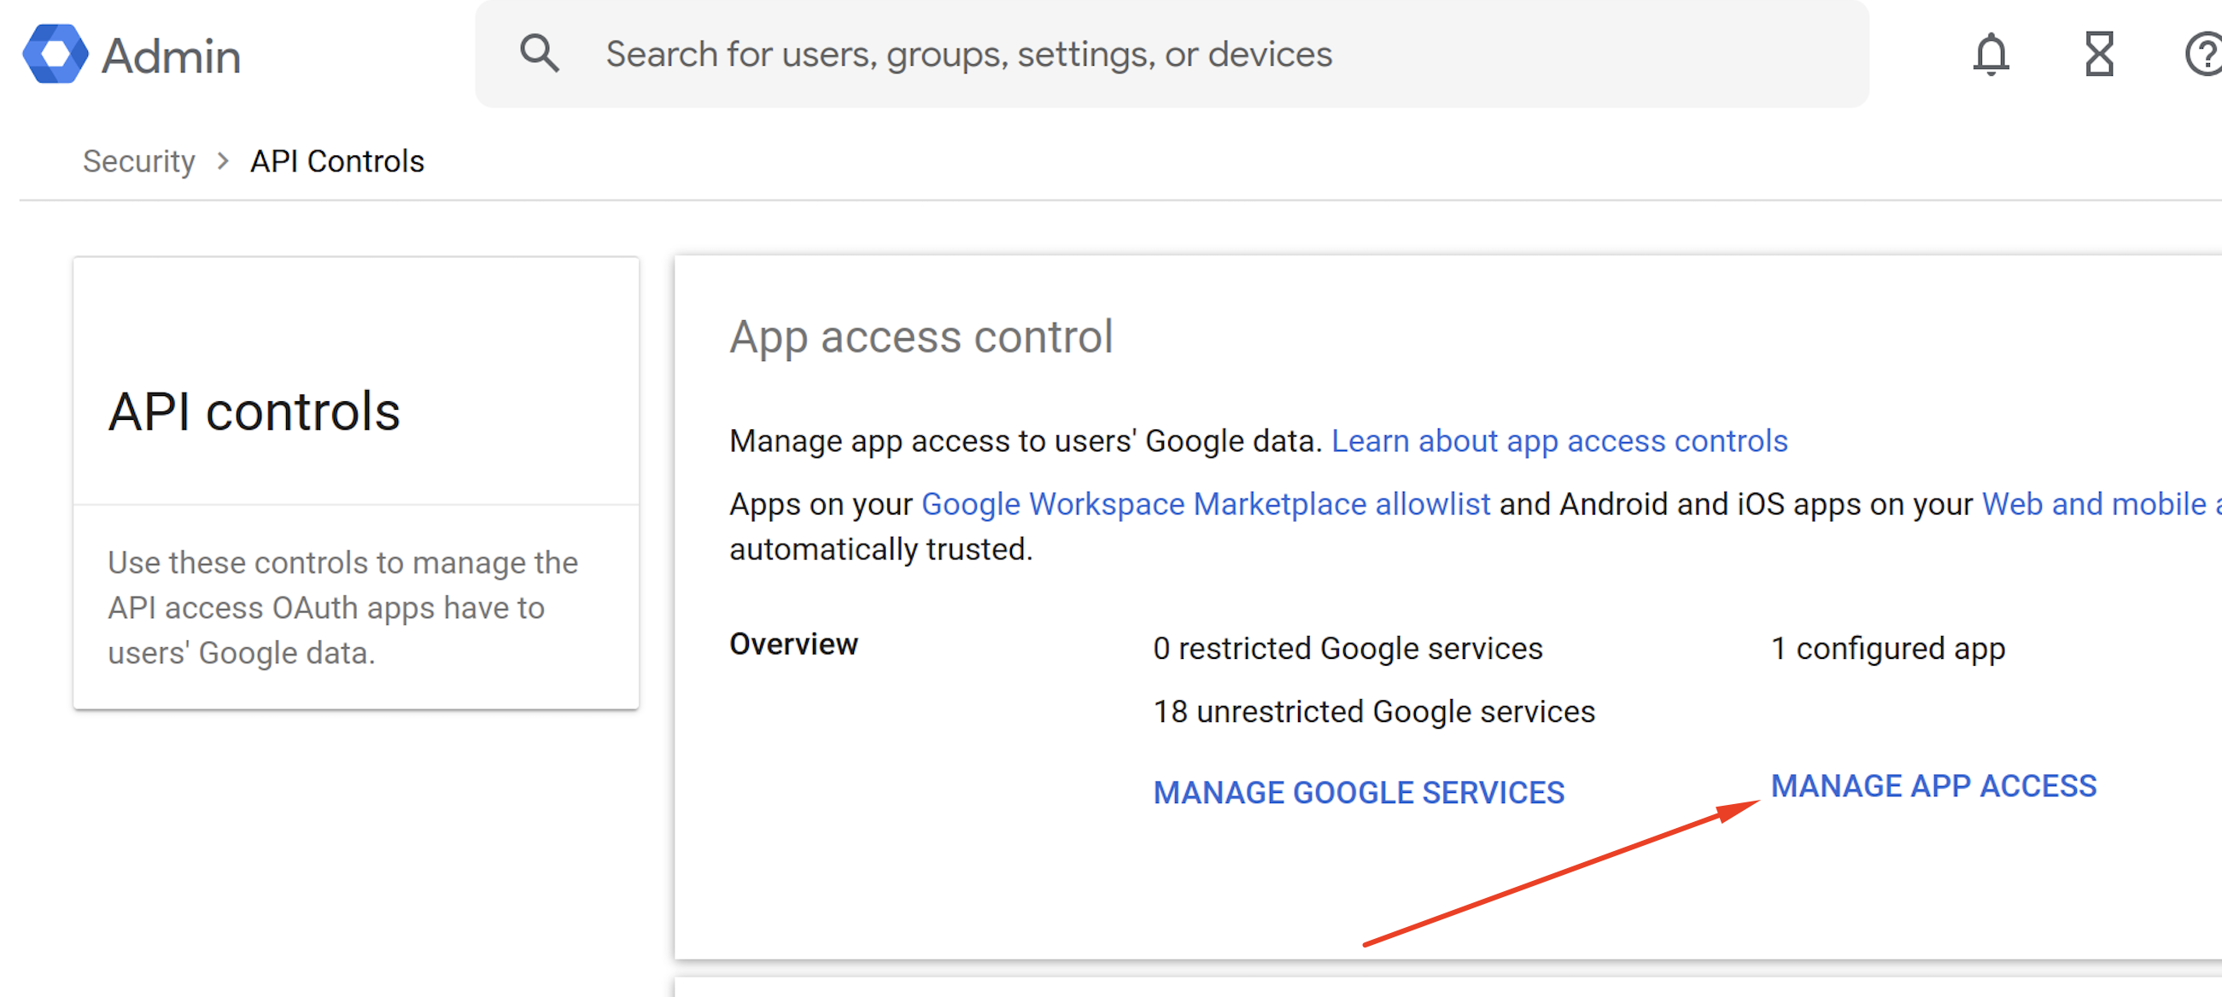Click '0 restricted Google services' text
The height and width of the screenshot is (997, 2222).
1348,649
